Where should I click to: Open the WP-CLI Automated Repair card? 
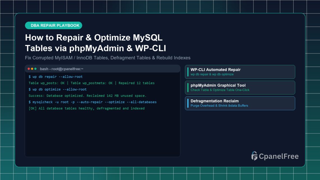pyautogui.click(x=240, y=72)
